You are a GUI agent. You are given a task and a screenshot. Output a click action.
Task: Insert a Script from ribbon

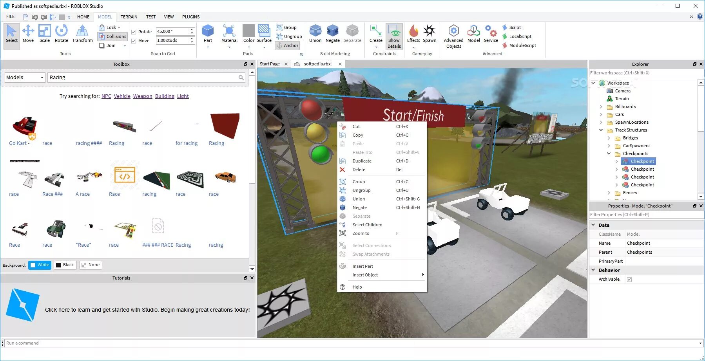coord(512,27)
